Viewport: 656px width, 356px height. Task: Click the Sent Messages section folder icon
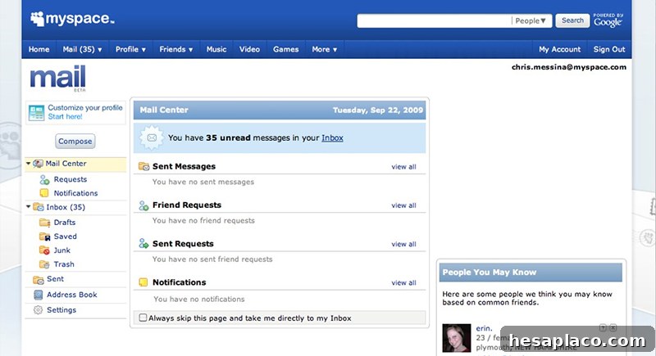pyautogui.click(x=144, y=166)
